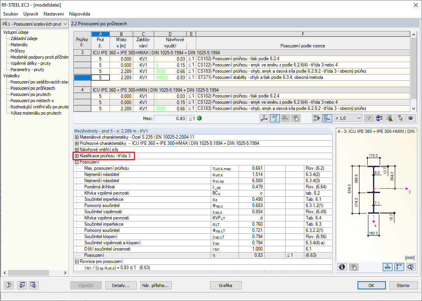This screenshot has height=301, width=422.
Task: Open the 'PŘ1 - Posouzení ocelových prut' case dropdown
Action: [x=35, y=24]
